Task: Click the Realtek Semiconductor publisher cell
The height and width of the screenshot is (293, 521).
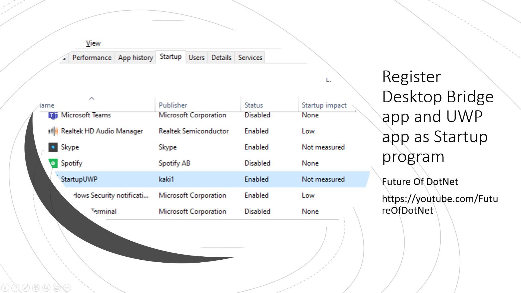Action: 194,131
